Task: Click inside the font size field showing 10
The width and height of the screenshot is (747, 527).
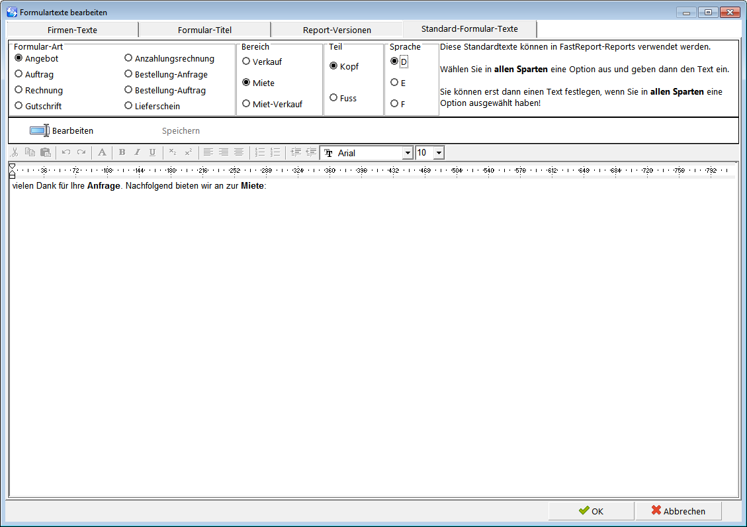Action: (x=425, y=153)
